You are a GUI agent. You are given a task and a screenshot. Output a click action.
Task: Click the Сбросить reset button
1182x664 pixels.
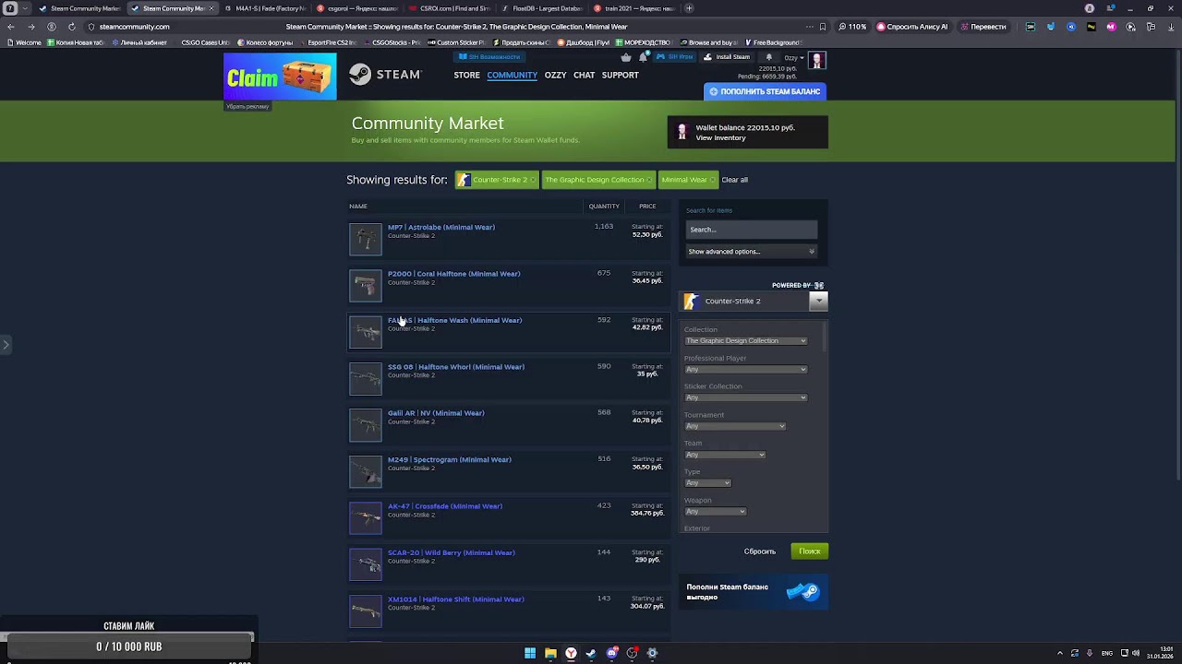(760, 551)
